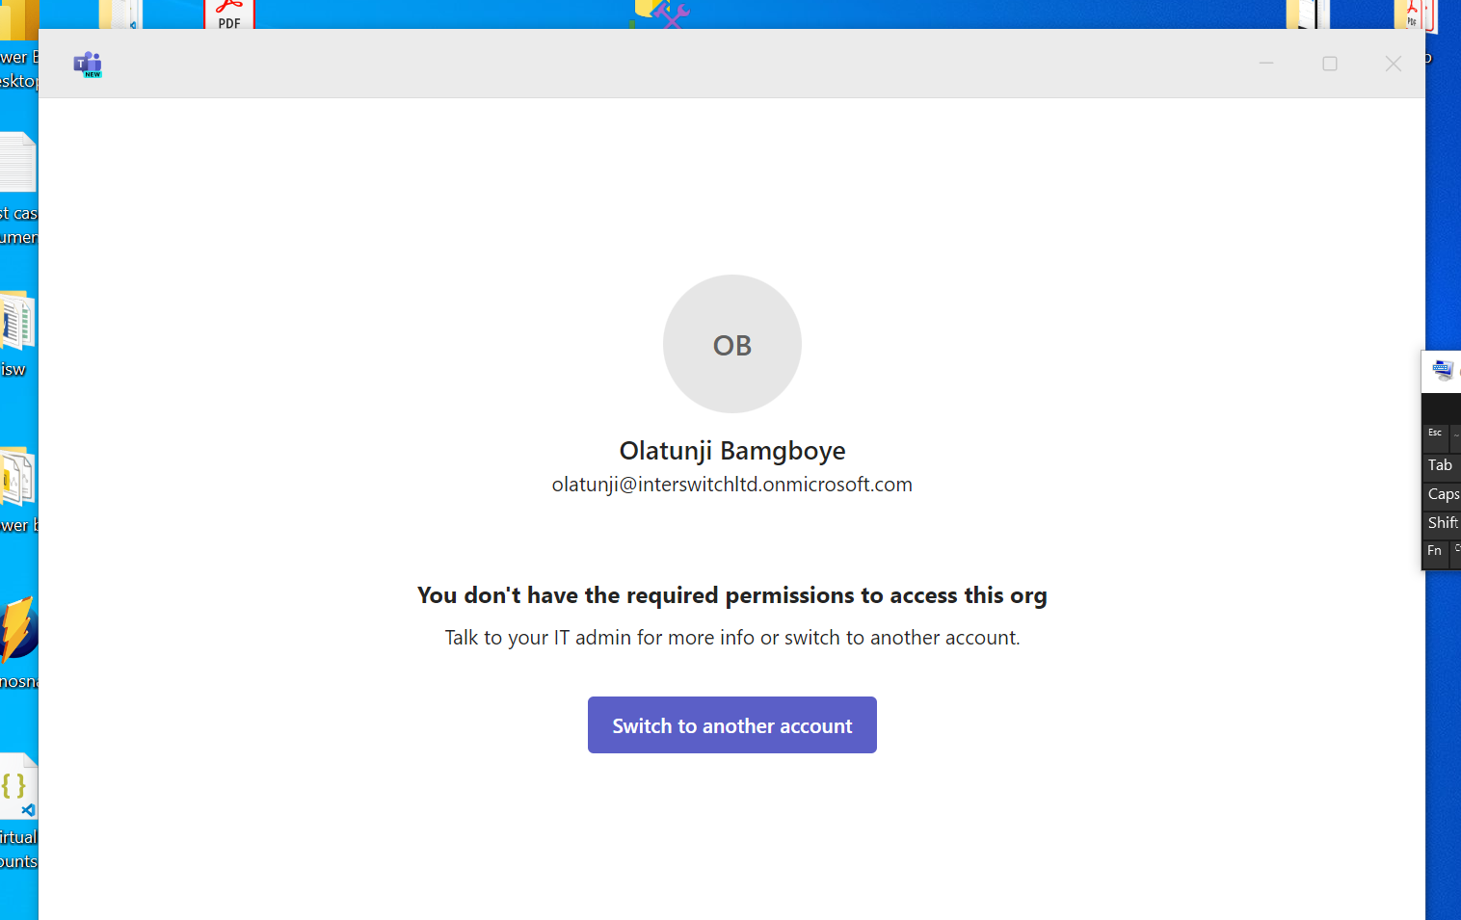Select the curly-braces JSON file desktop icon
Viewport: 1461px width, 920px height.
(x=17, y=787)
